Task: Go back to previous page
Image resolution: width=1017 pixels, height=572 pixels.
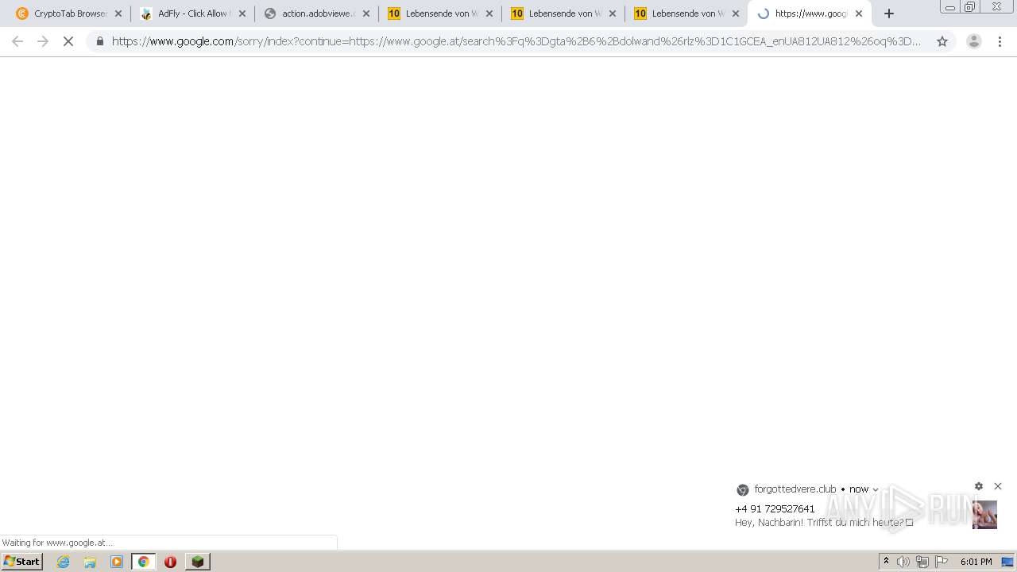Action: pos(17,41)
